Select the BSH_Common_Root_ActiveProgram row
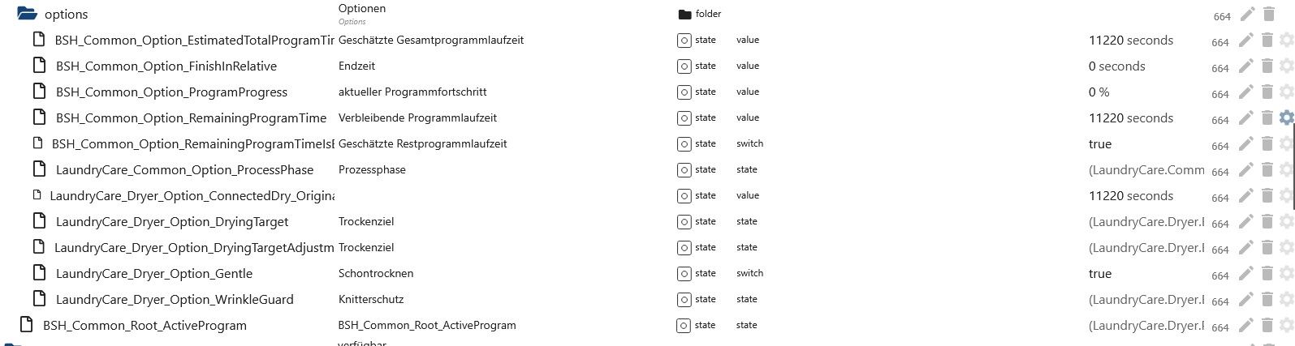The width and height of the screenshot is (1295, 346). pos(145,326)
